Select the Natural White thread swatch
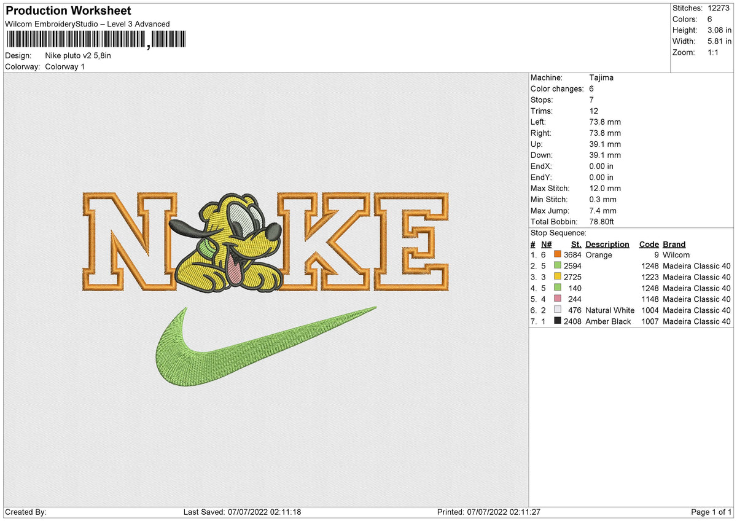Screen dimensions: 737x521 click(x=558, y=310)
